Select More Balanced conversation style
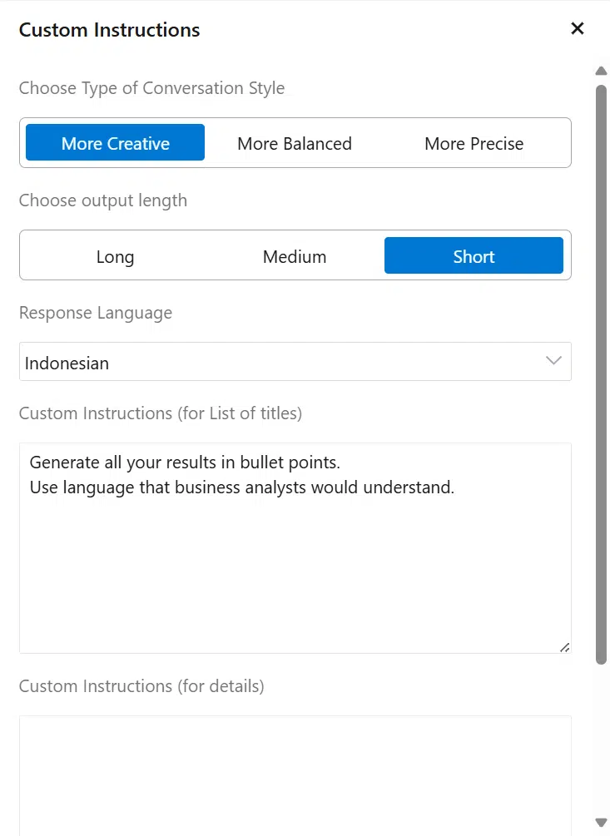Screen dimensions: 610x836 click(295, 143)
